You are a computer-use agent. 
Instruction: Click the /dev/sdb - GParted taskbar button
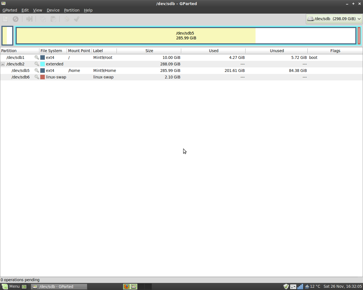pos(59,287)
